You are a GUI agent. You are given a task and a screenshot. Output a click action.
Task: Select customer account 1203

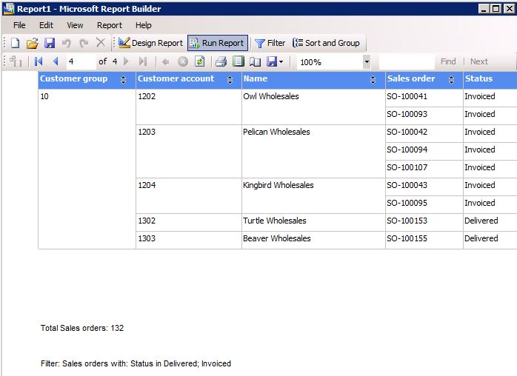click(189, 151)
